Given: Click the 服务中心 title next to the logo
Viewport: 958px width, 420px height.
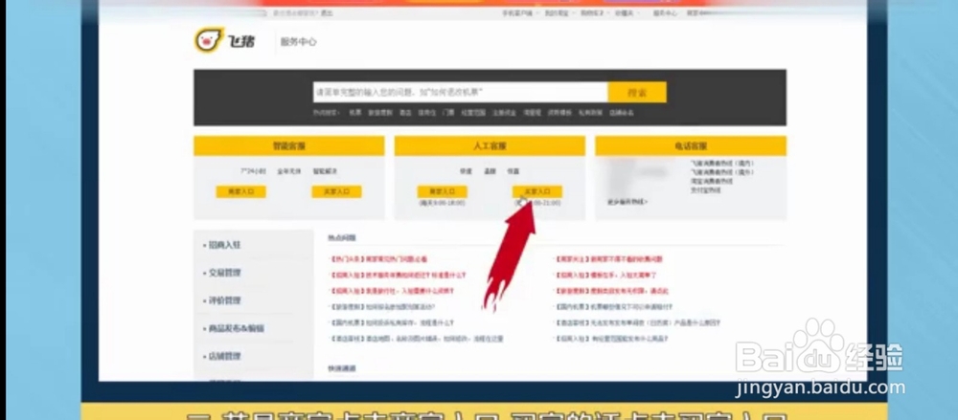Looking at the screenshot, I should pyautogui.click(x=298, y=42).
